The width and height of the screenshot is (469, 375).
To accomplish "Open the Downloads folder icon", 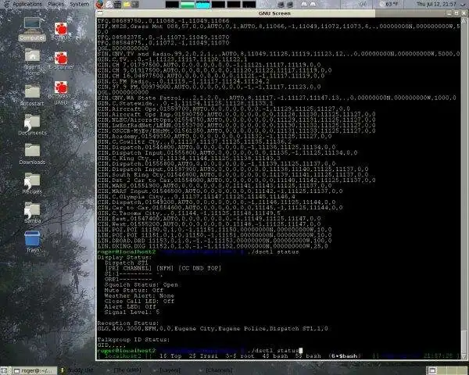I will (x=32, y=154).
